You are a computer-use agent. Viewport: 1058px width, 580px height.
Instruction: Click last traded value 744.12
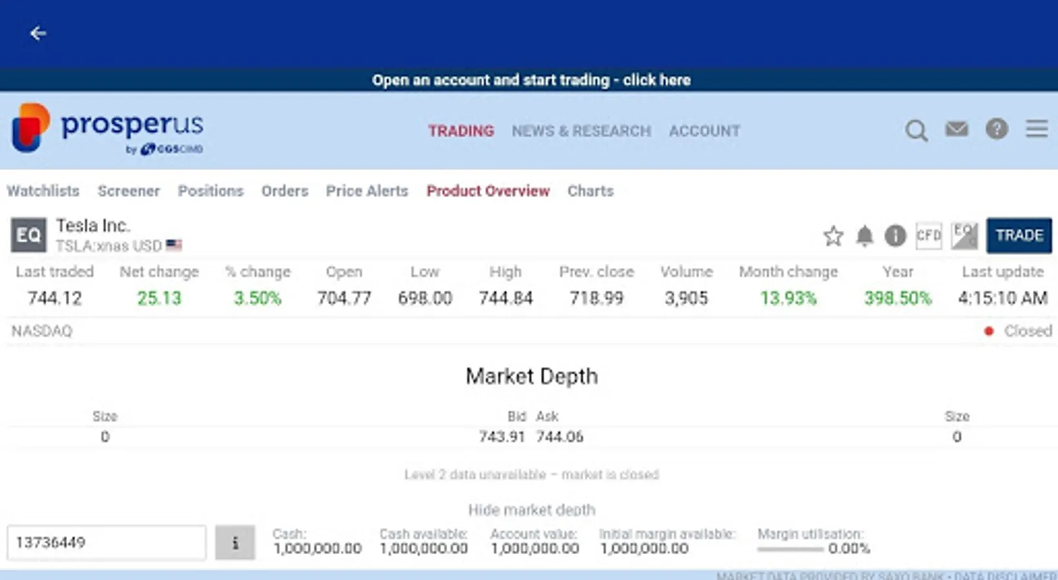click(55, 298)
